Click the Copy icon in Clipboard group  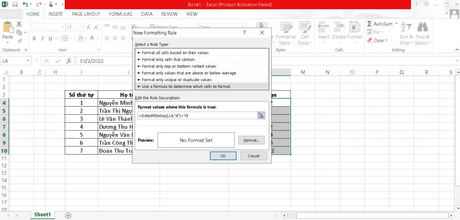tap(19, 32)
